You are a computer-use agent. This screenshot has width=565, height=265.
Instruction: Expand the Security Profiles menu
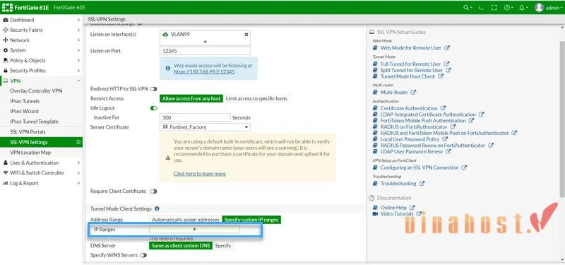[42, 70]
